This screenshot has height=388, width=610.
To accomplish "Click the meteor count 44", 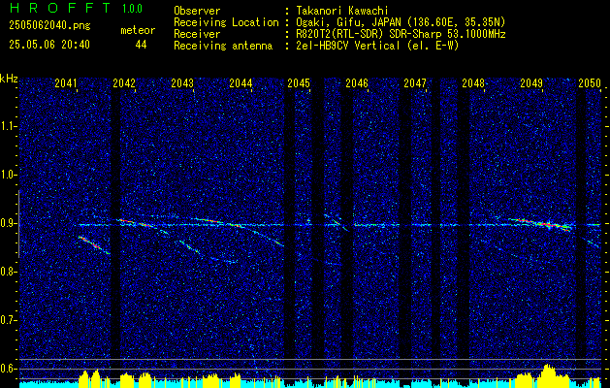I will pyautogui.click(x=141, y=45).
